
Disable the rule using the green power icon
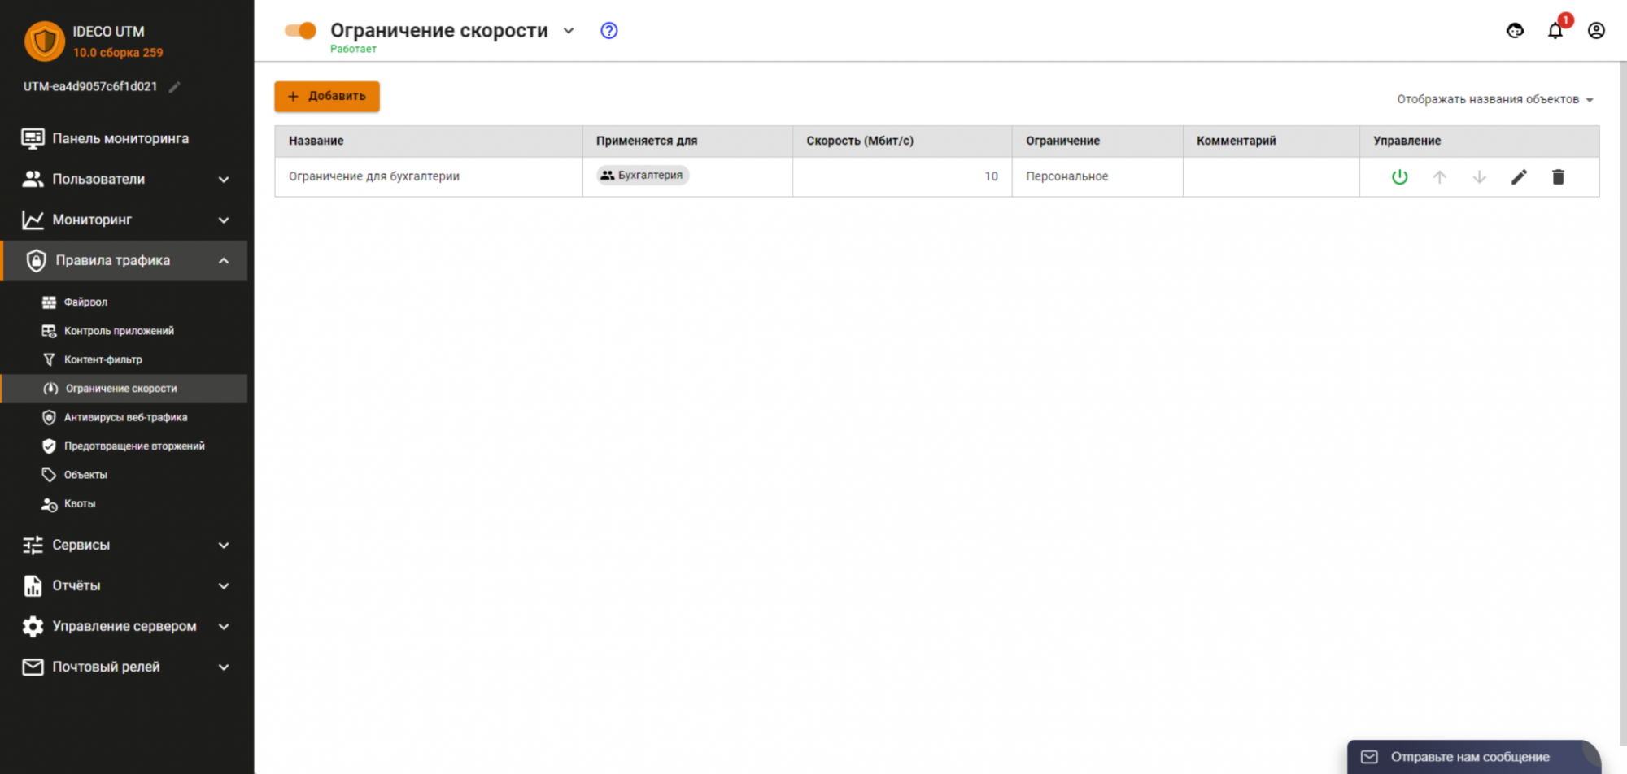pos(1399,177)
